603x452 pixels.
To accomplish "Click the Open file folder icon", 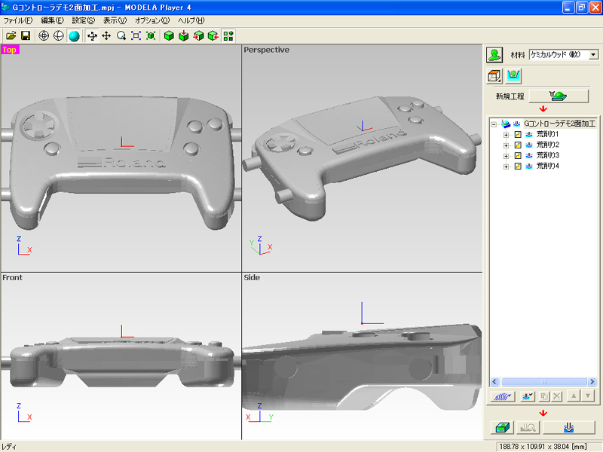I will click(x=11, y=35).
